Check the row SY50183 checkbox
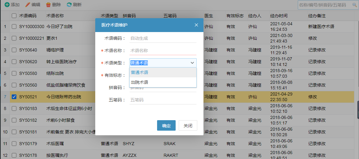 [x=14, y=108]
